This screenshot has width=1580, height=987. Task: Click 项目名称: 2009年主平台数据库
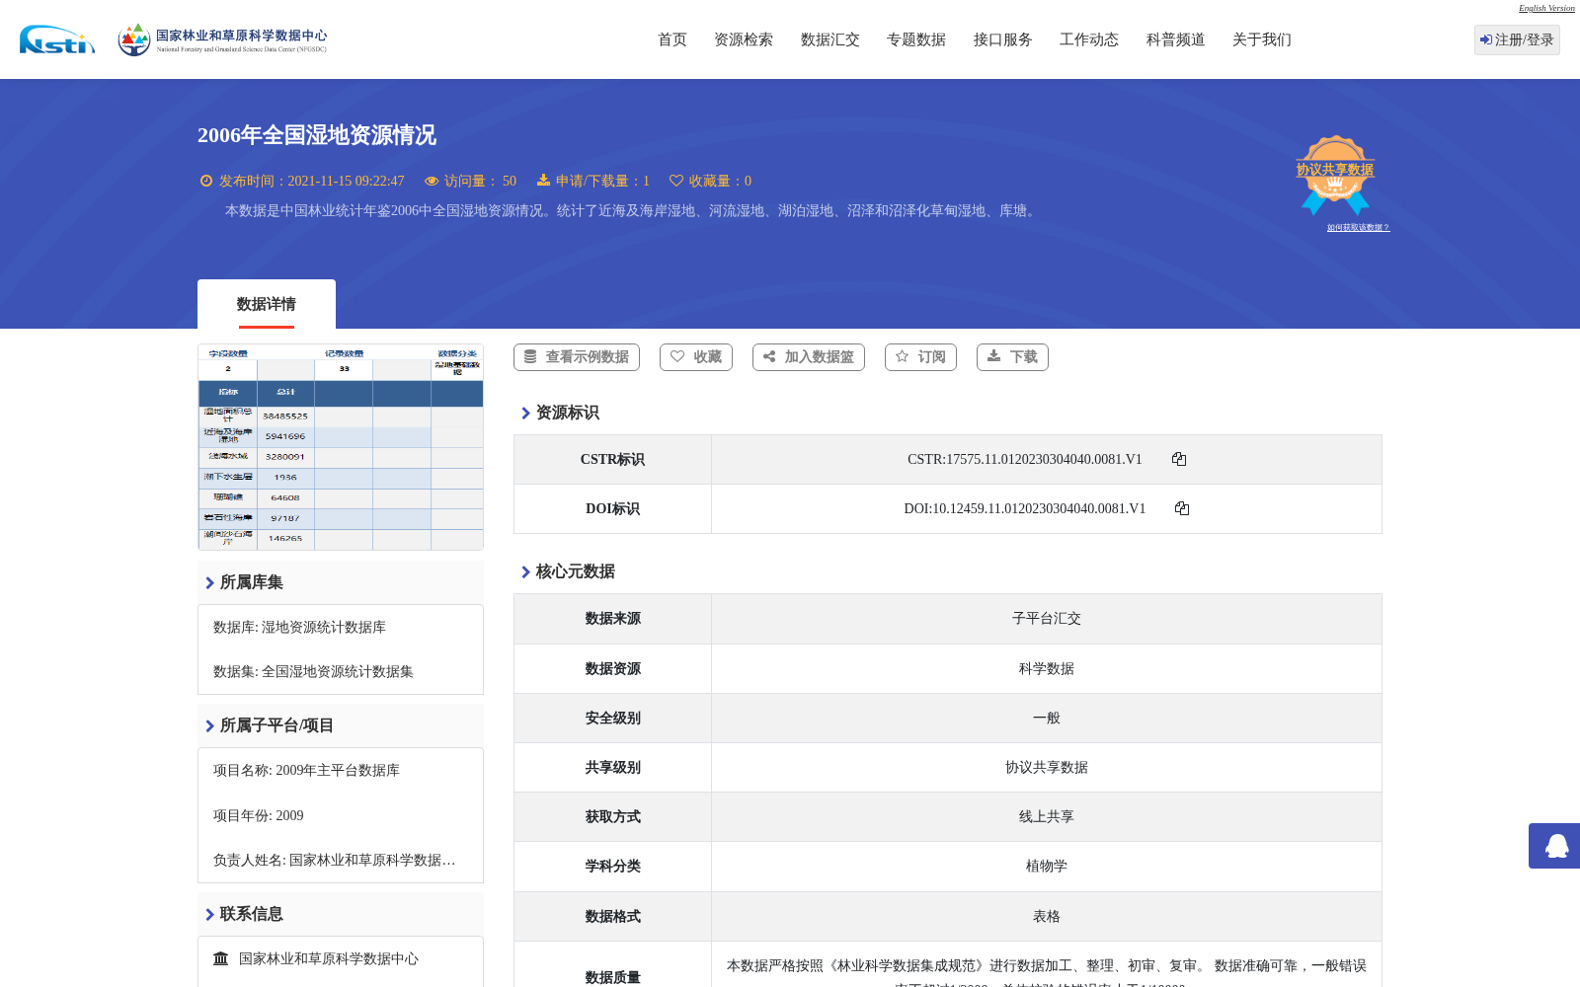click(306, 771)
